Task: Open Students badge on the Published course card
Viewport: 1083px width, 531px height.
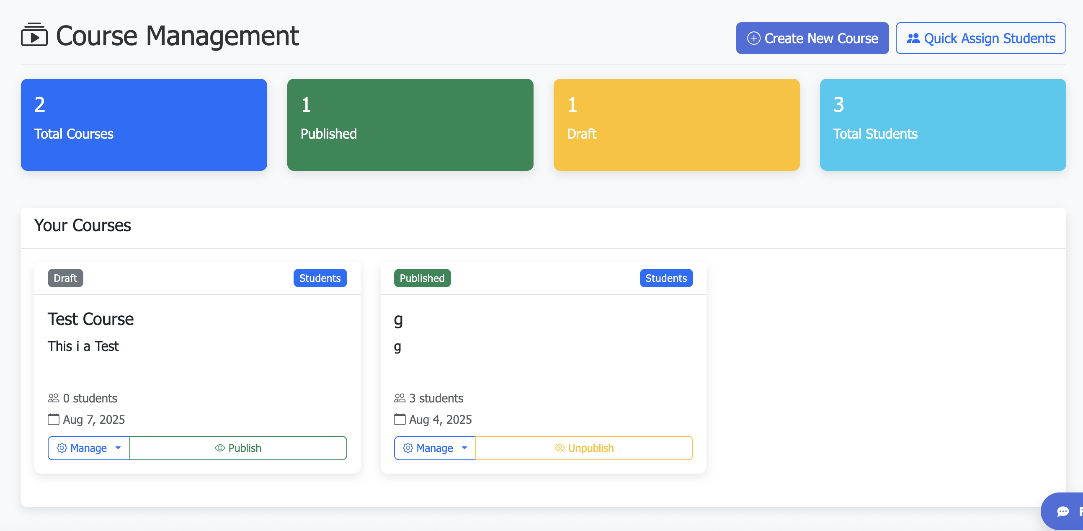Action: [x=666, y=278]
